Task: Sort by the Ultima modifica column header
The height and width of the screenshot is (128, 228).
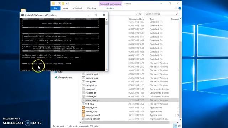Action: pos(136,19)
